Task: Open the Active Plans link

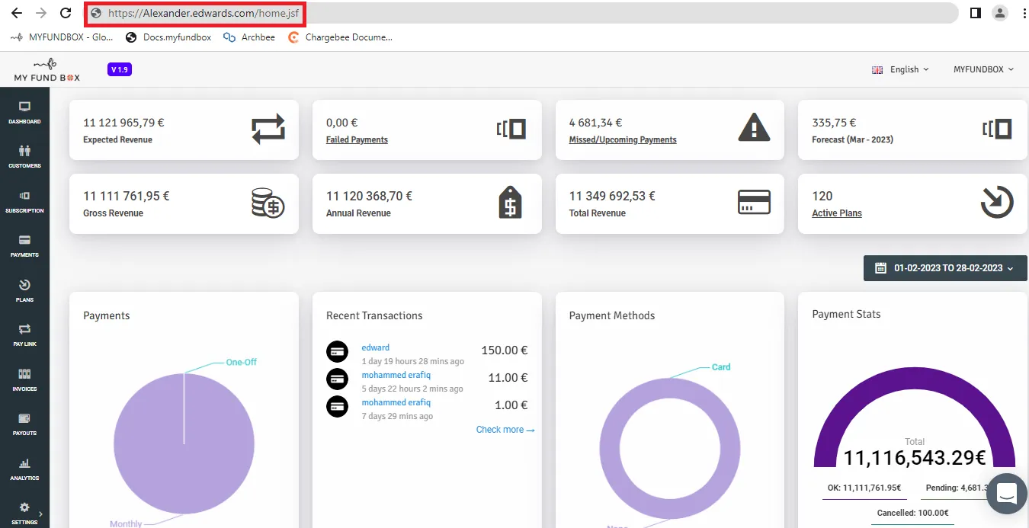Action: [837, 213]
